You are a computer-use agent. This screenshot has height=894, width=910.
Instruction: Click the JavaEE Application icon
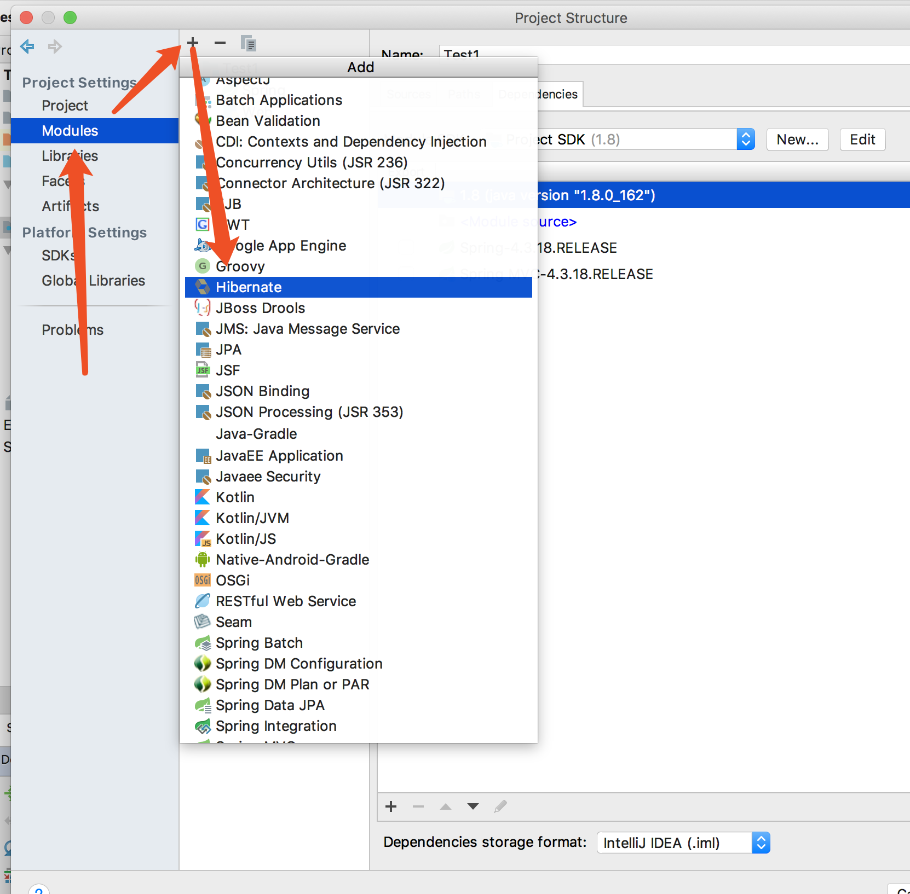203,456
